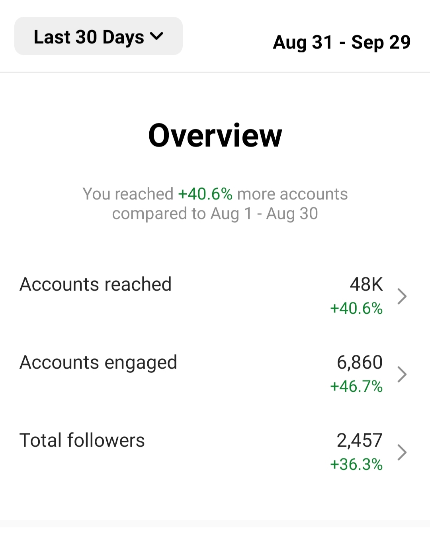
Task: Click the 'compared to Aug 1 - Aug 30' text
Action: 215,214
